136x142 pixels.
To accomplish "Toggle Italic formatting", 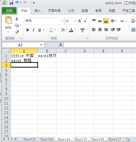I will click(33, 30).
